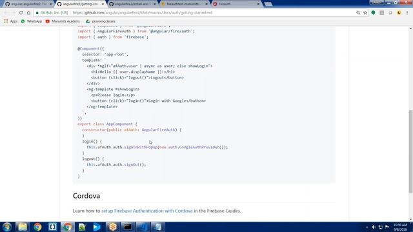Switch to the angularfire2/install-and tab

coord(132,4)
